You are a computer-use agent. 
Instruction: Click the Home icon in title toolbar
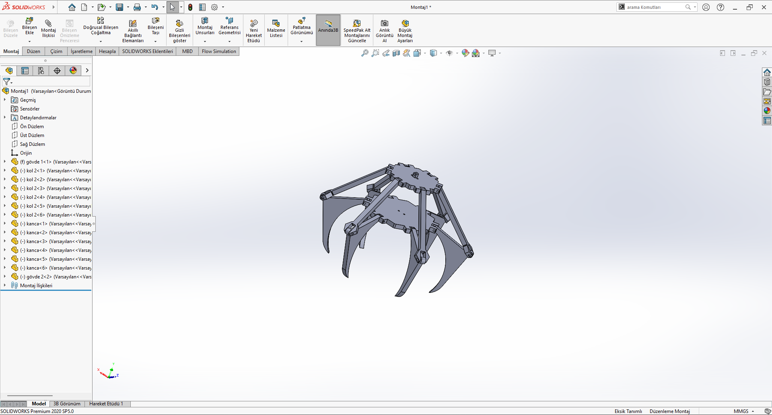72,7
